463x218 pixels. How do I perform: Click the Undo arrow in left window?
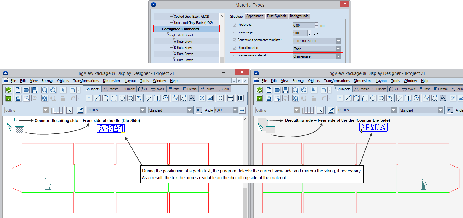pyautogui.click(x=72, y=90)
